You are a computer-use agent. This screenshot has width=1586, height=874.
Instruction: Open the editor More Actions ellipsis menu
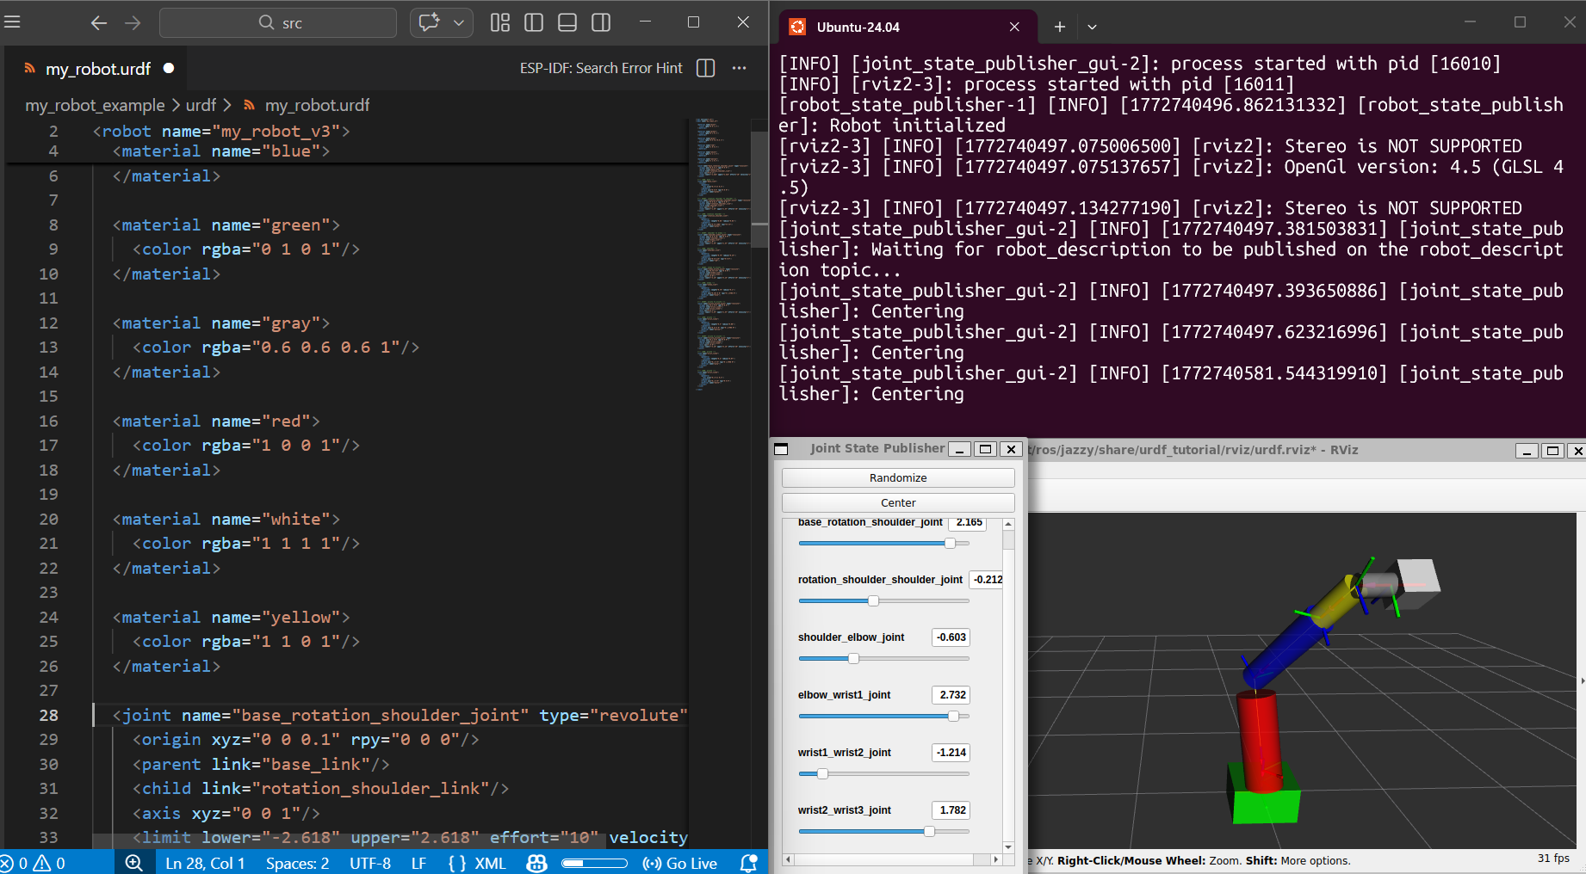pos(739,69)
